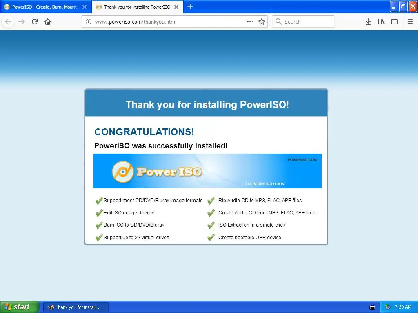Click 'ISO Extraction in a single click'
Screen dimensions: 418x313
point(251,225)
